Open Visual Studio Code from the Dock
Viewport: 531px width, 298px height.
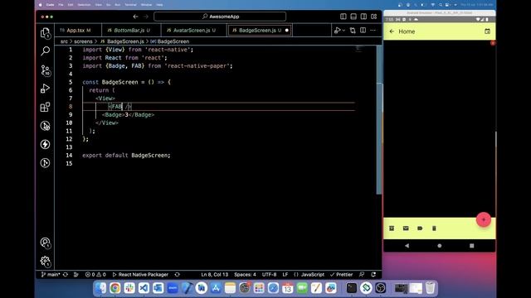point(144,288)
